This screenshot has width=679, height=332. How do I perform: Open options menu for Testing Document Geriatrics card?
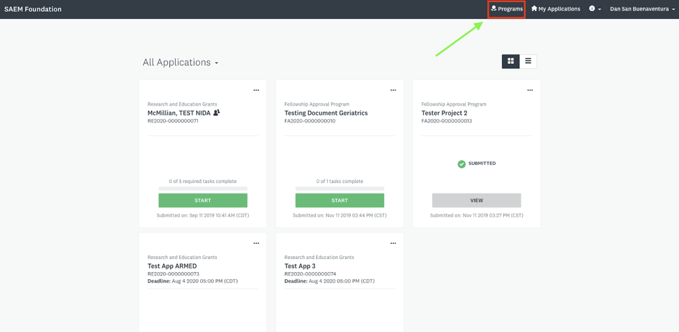pos(393,90)
